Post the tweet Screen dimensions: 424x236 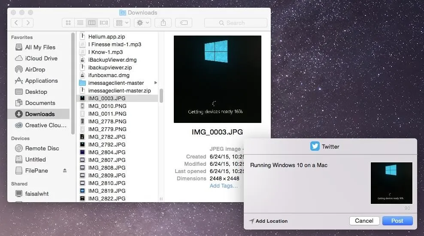click(397, 221)
